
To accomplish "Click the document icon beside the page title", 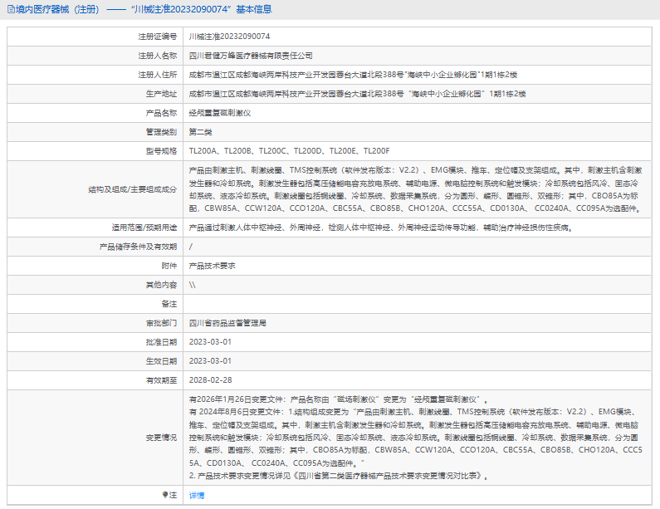I will (12, 9).
